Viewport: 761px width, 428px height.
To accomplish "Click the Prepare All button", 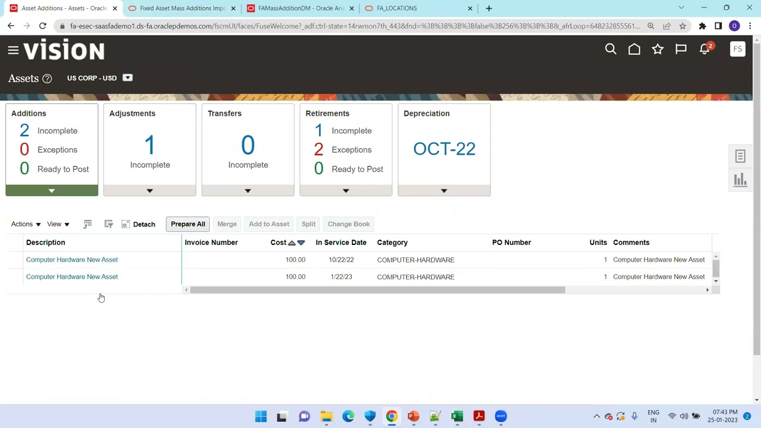I will click(188, 224).
